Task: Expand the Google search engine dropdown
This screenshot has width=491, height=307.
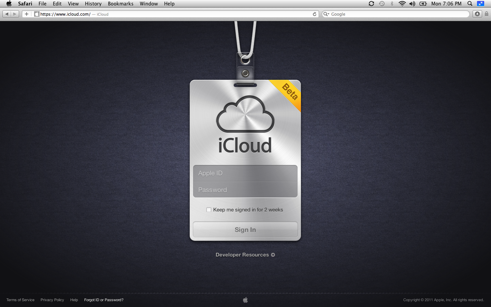Action: 327,14
